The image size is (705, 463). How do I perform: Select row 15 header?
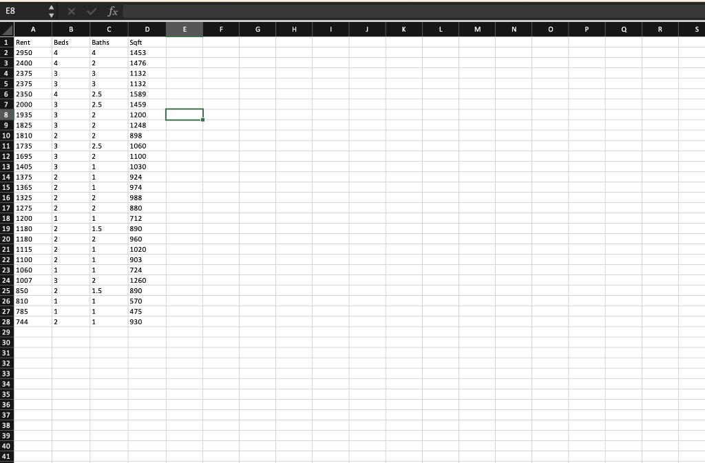coord(7,187)
